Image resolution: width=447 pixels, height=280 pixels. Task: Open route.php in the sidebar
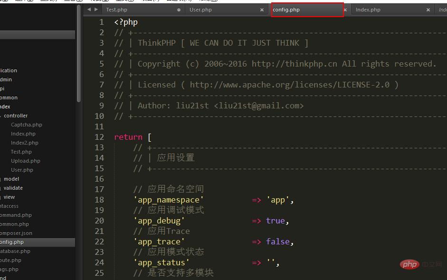pos(10,261)
